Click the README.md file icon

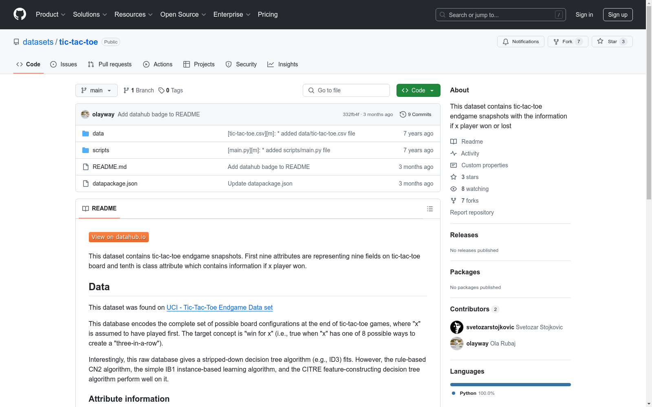[x=86, y=167]
